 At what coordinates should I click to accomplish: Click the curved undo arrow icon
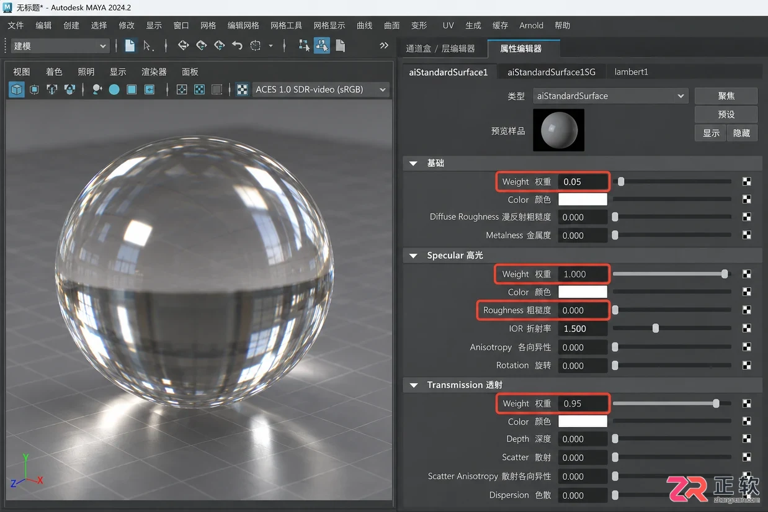pos(237,45)
